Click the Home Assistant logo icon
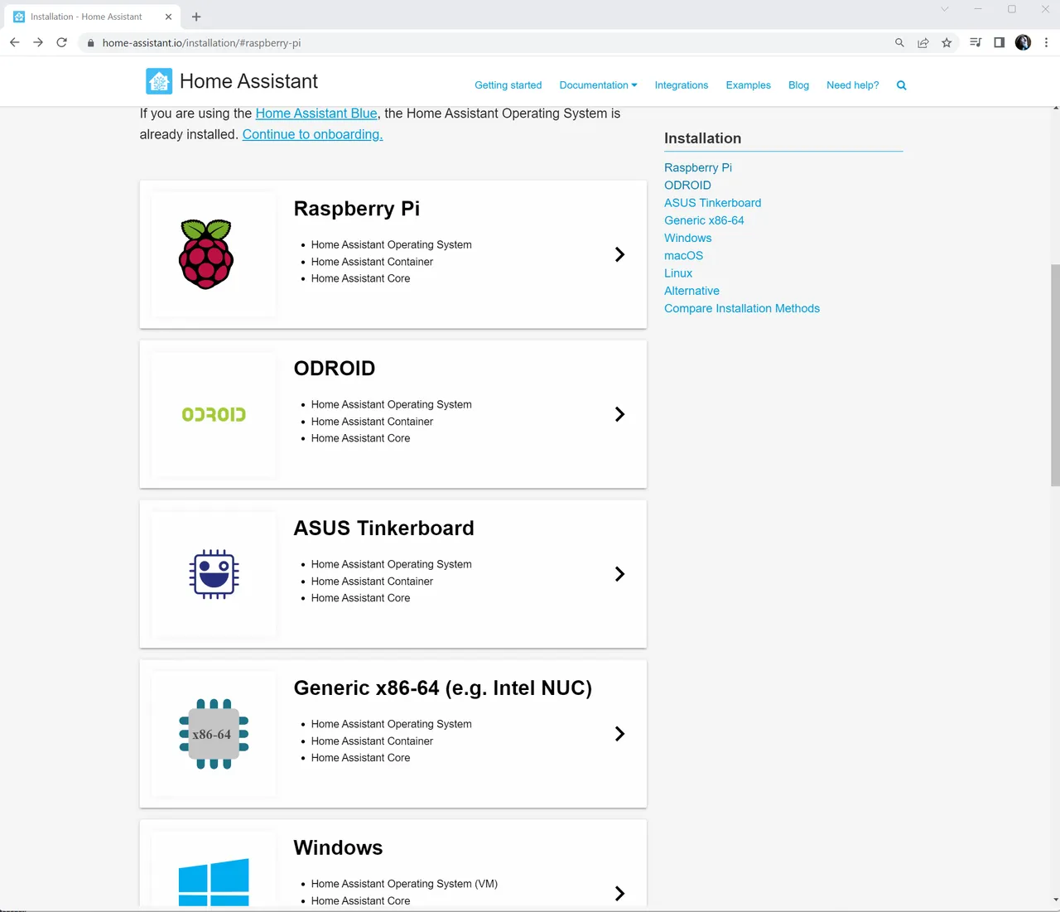 (x=159, y=81)
